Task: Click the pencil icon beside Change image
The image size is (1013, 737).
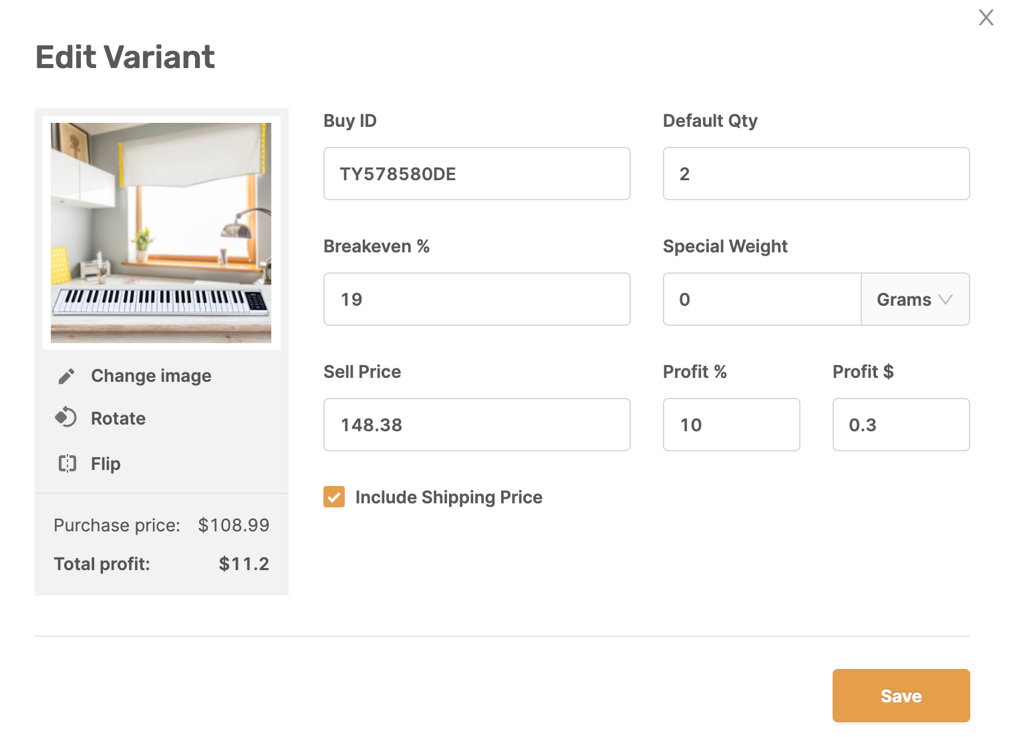Action: click(66, 377)
